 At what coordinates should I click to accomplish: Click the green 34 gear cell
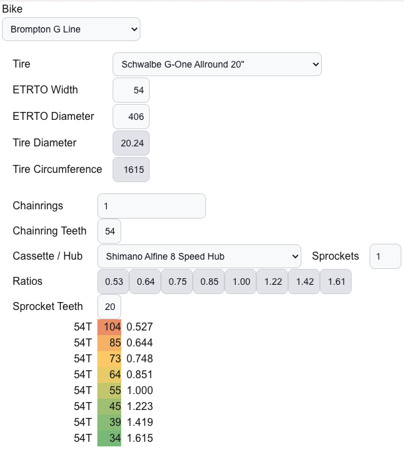point(109,438)
